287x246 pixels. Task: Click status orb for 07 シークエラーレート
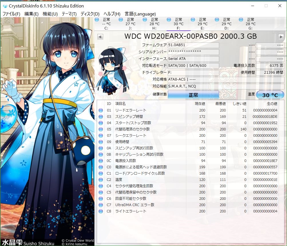[101, 135]
